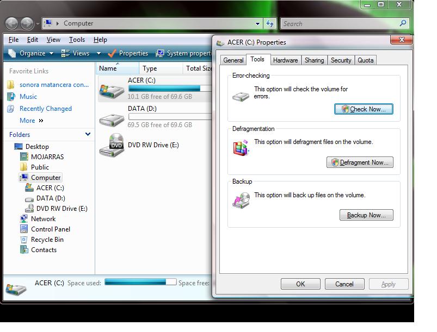Click the Back navigation arrow
This screenshot has width=437, height=332.
11,23
